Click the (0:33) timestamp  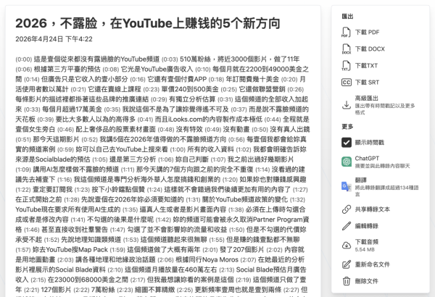[x=32, y=109]
